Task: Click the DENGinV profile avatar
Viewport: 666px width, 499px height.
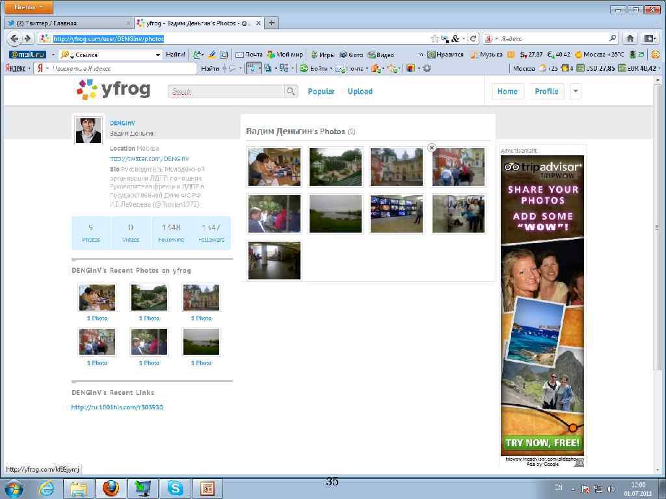Action: (88, 130)
